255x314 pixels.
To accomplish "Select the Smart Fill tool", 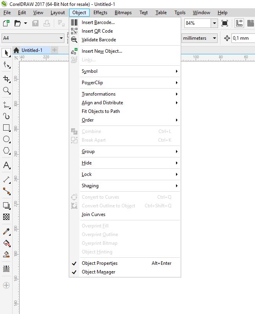I will (6, 254).
